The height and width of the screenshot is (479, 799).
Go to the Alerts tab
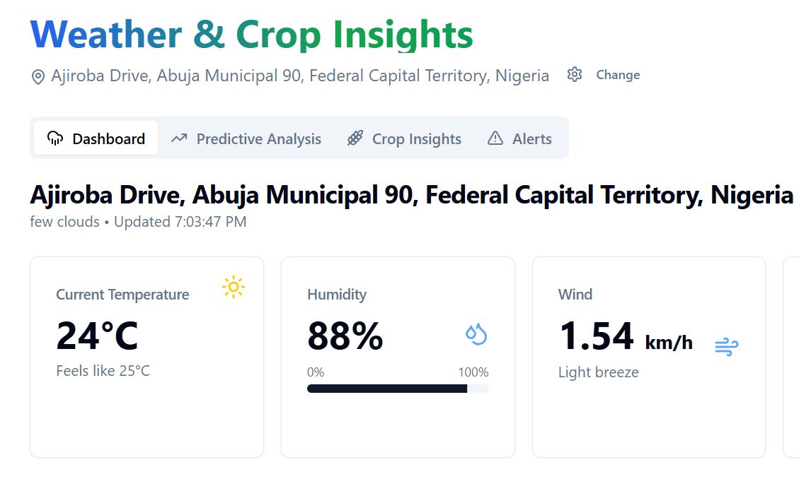coord(520,138)
